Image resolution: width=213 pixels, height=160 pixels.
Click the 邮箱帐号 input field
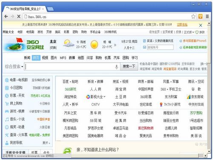(160, 47)
